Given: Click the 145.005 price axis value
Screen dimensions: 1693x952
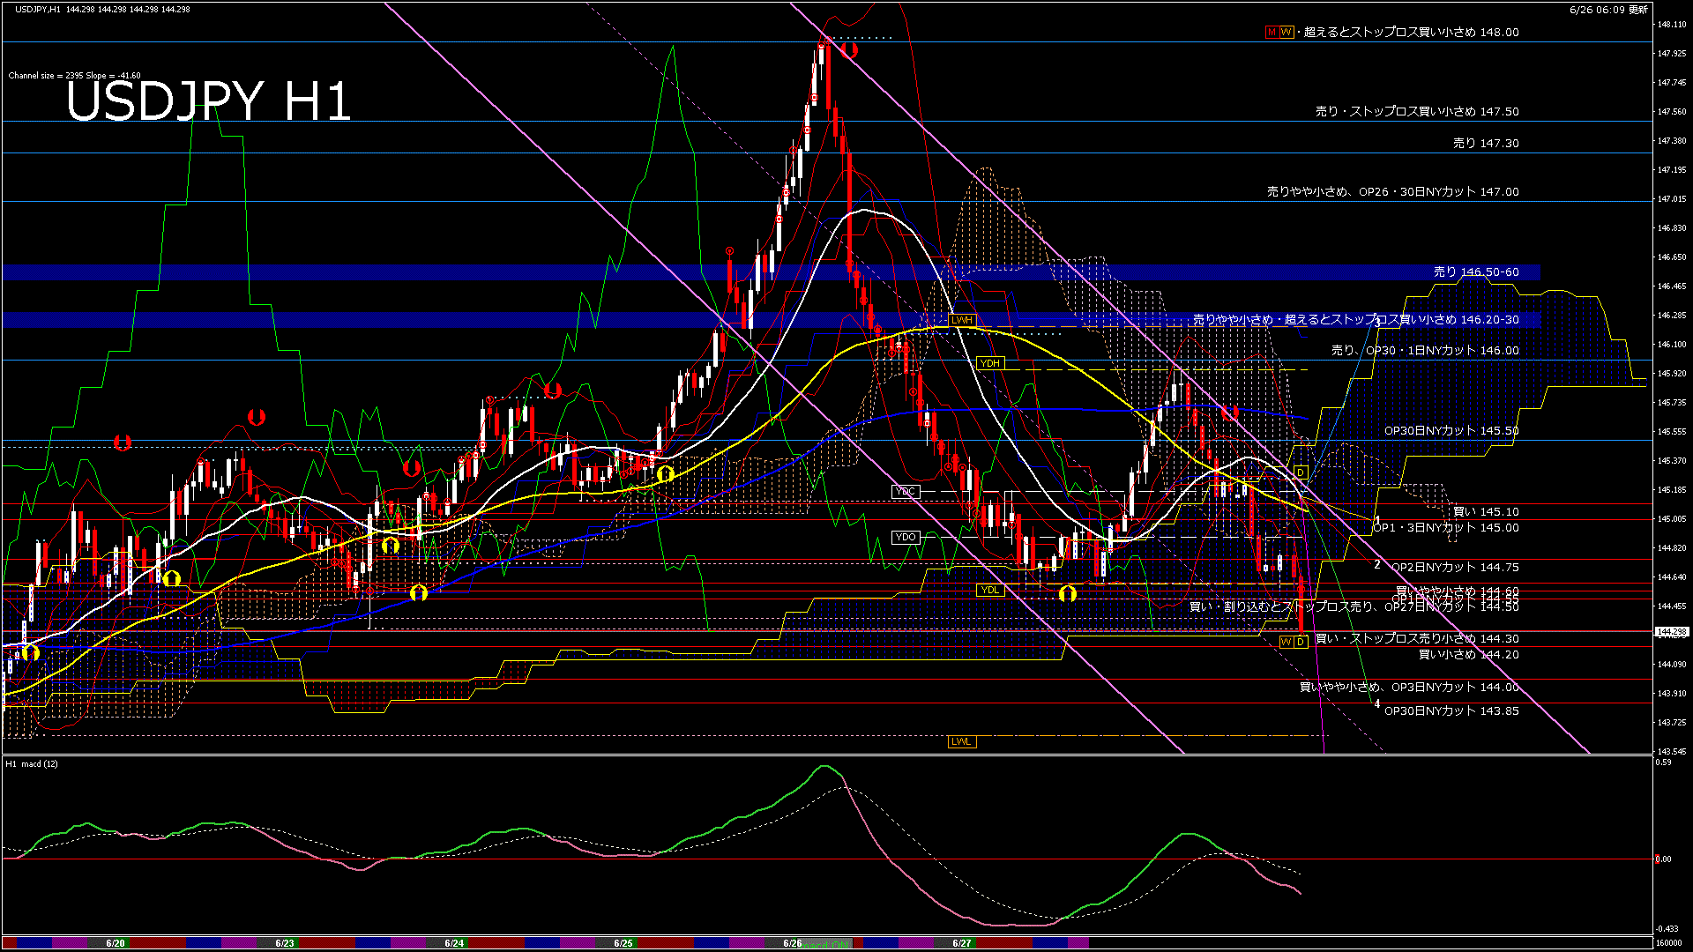Looking at the screenshot, I should (1672, 519).
